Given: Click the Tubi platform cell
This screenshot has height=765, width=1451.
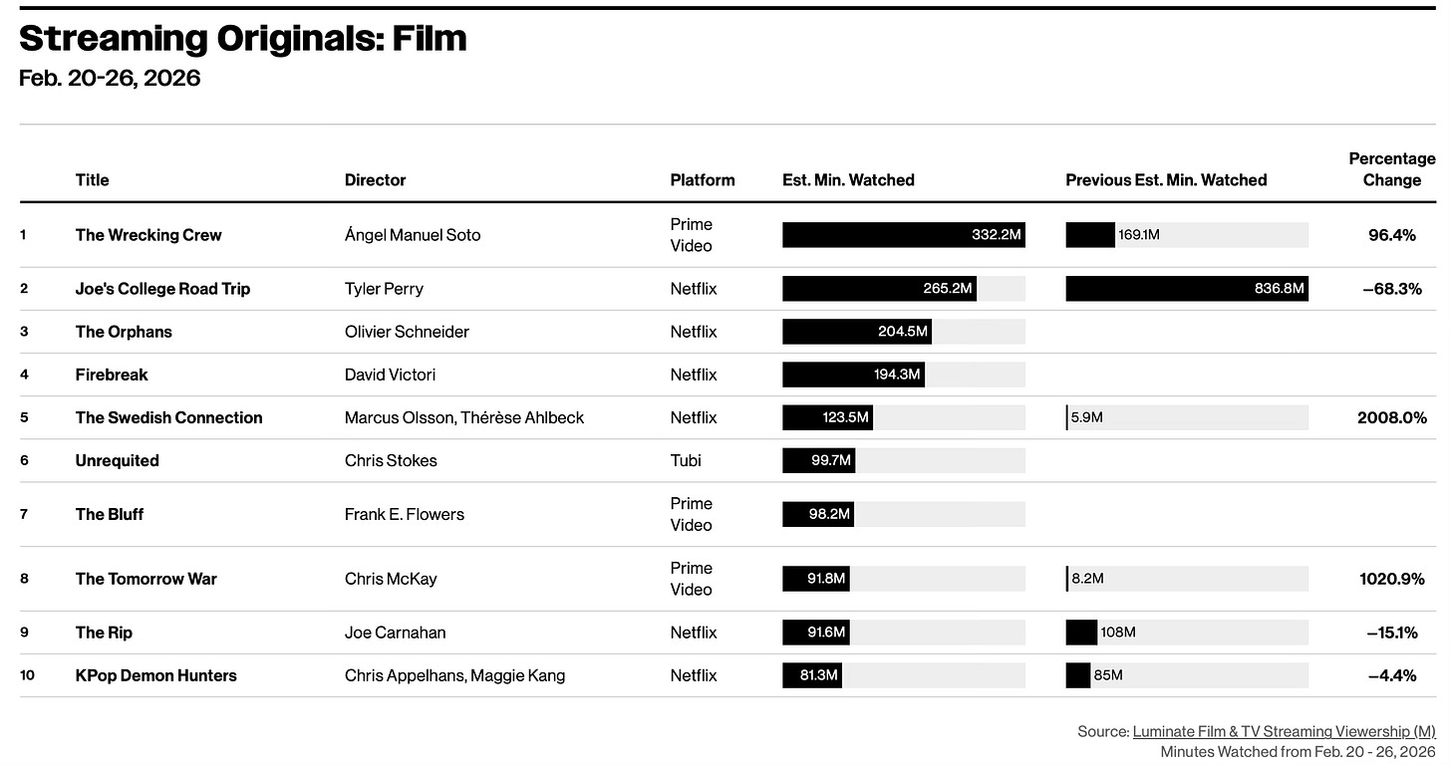Looking at the screenshot, I should click(686, 460).
